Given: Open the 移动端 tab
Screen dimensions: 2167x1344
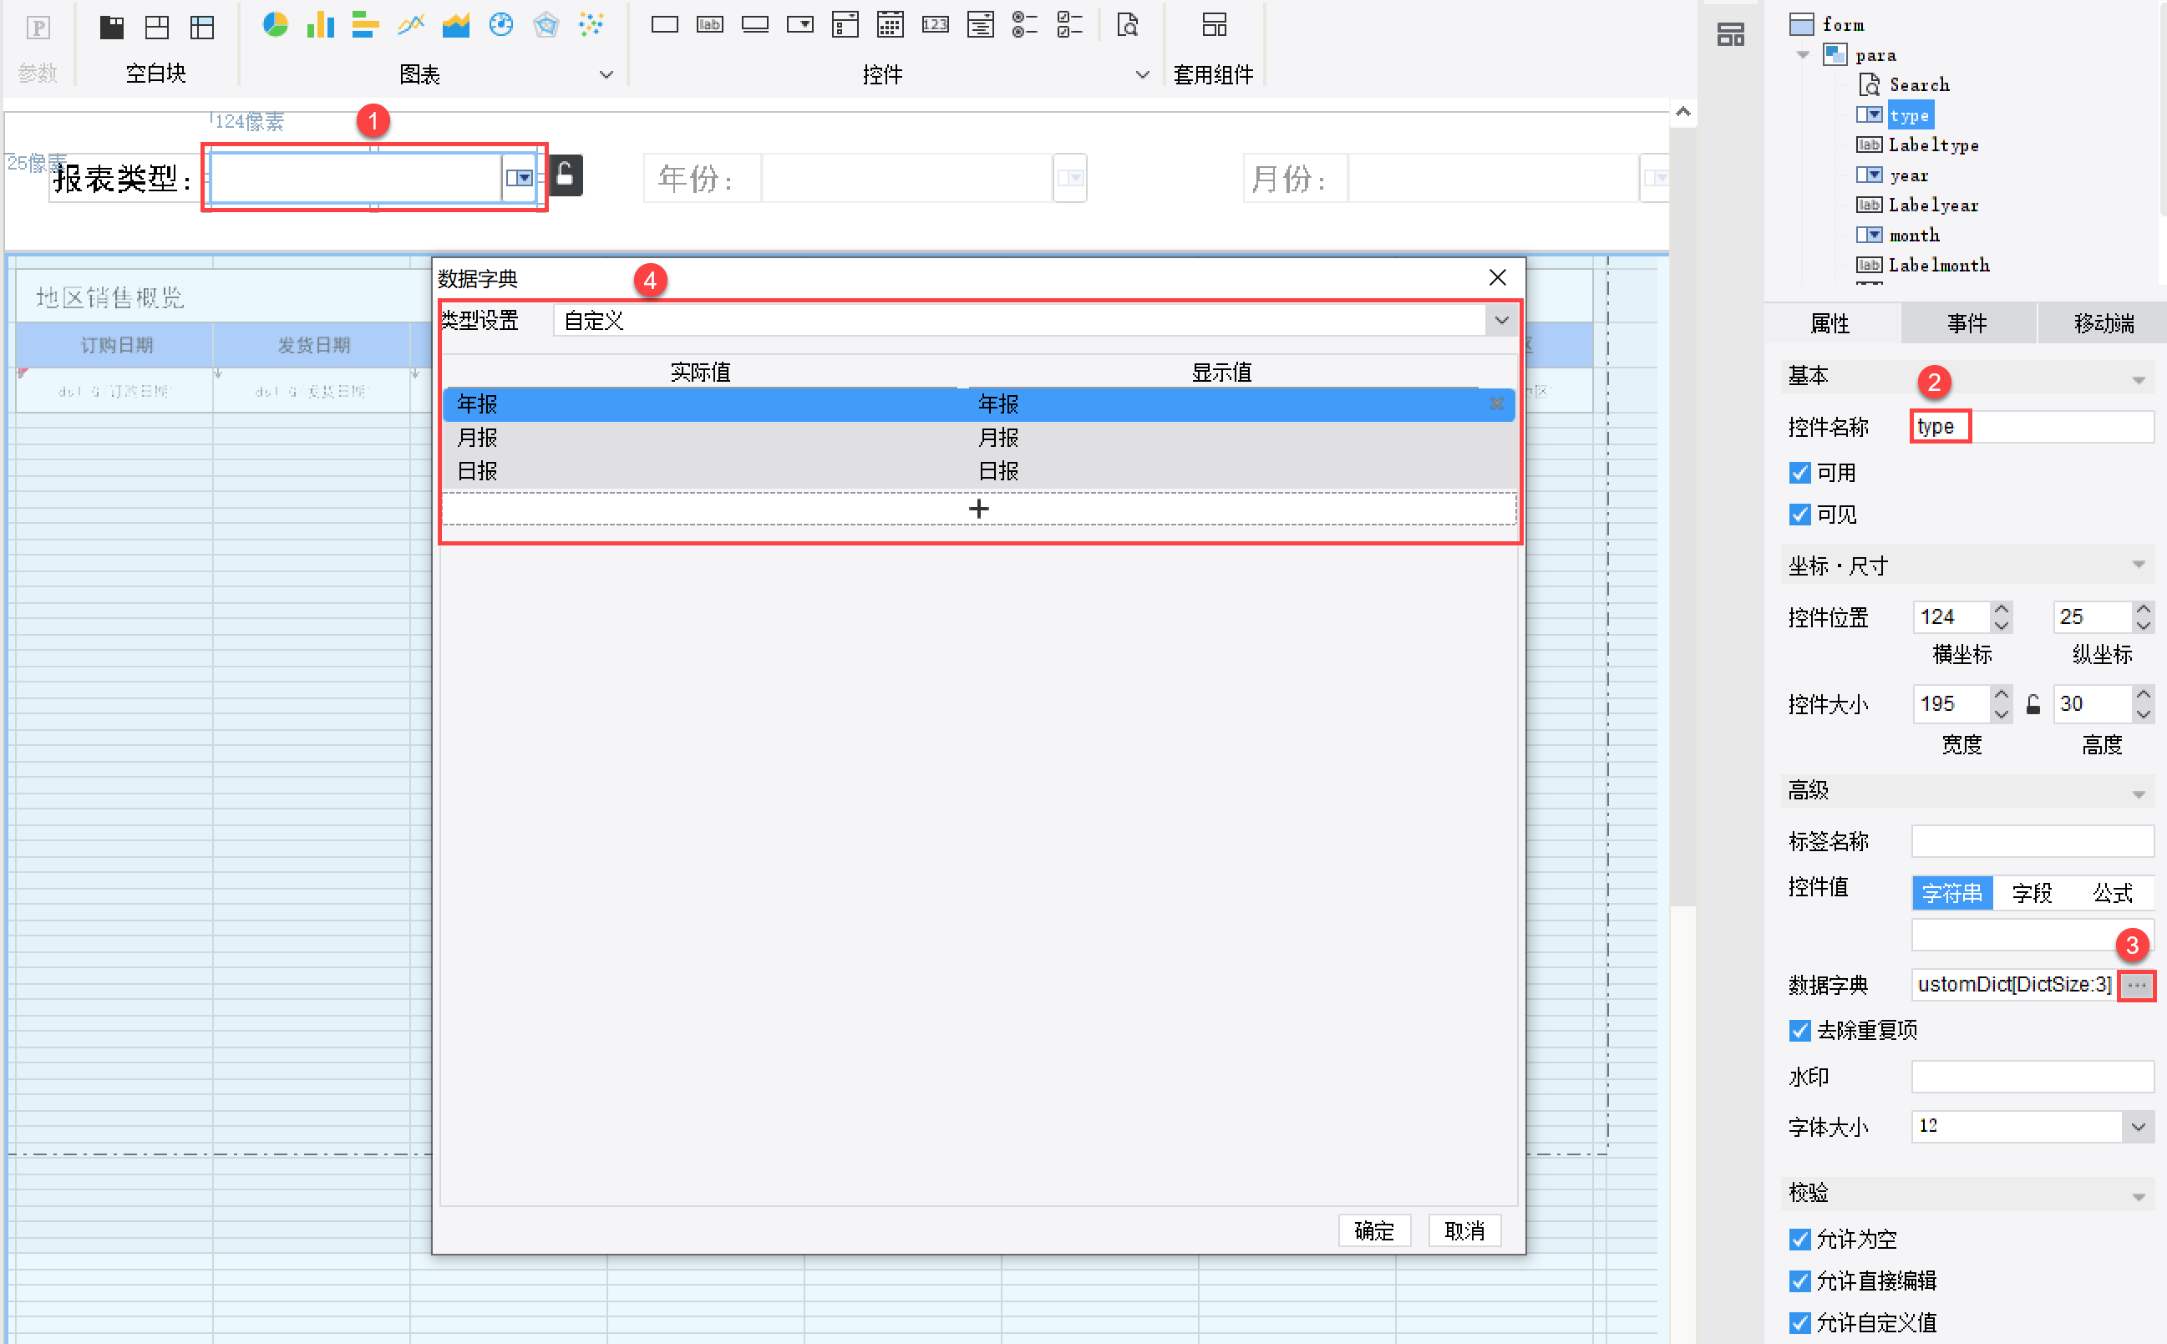Looking at the screenshot, I should point(2103,323).
